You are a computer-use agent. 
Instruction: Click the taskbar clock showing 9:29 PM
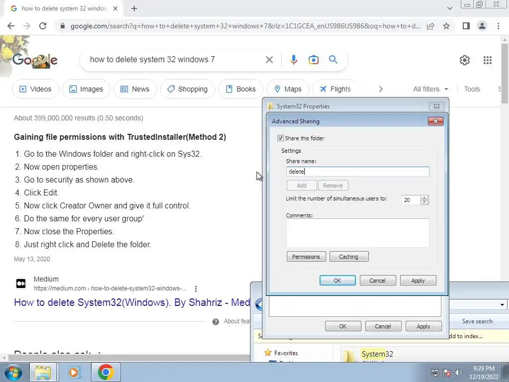(484, 373)
